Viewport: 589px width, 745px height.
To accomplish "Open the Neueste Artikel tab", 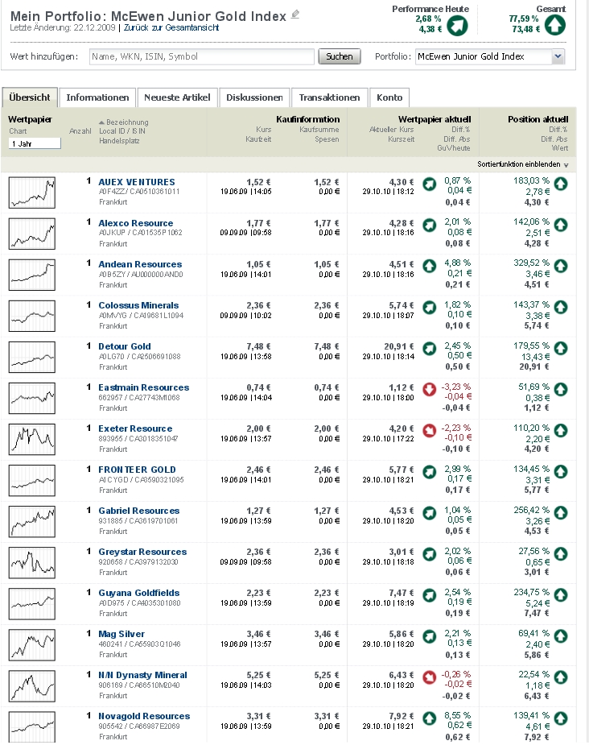I will (177, 97).
